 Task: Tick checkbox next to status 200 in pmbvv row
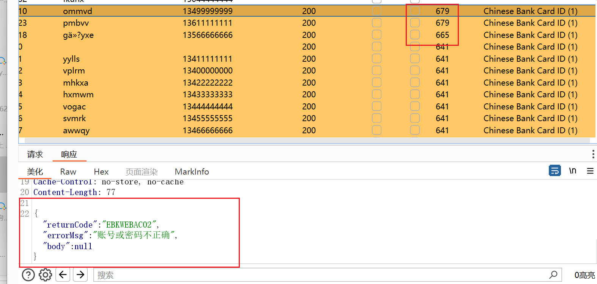coord(377,23)
